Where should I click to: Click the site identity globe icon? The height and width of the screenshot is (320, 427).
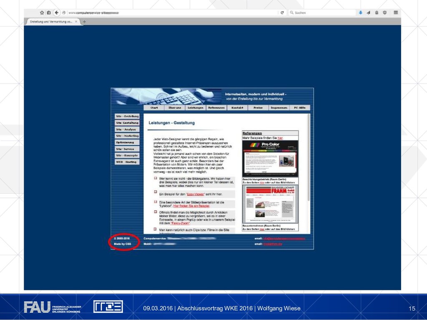64,12
